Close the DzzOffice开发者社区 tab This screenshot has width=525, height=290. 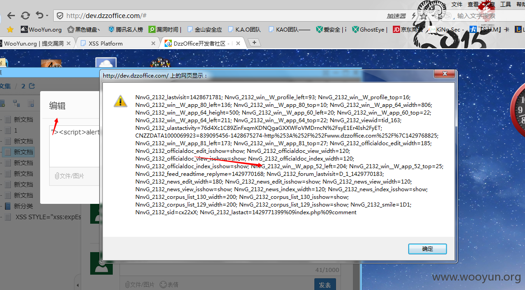click(x=238, y=44)
